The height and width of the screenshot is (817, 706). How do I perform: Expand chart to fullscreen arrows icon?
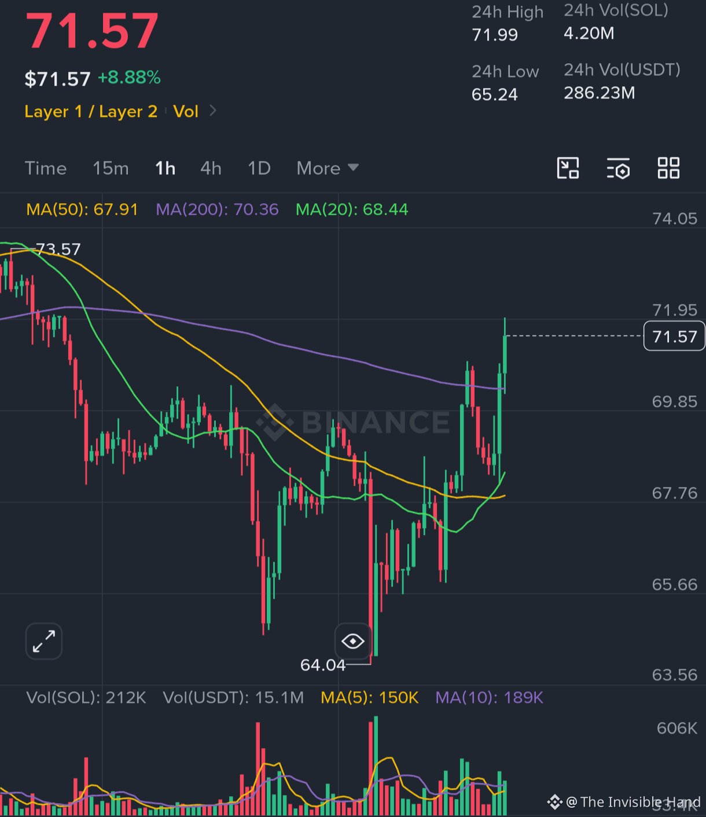[x=44, y=641]
